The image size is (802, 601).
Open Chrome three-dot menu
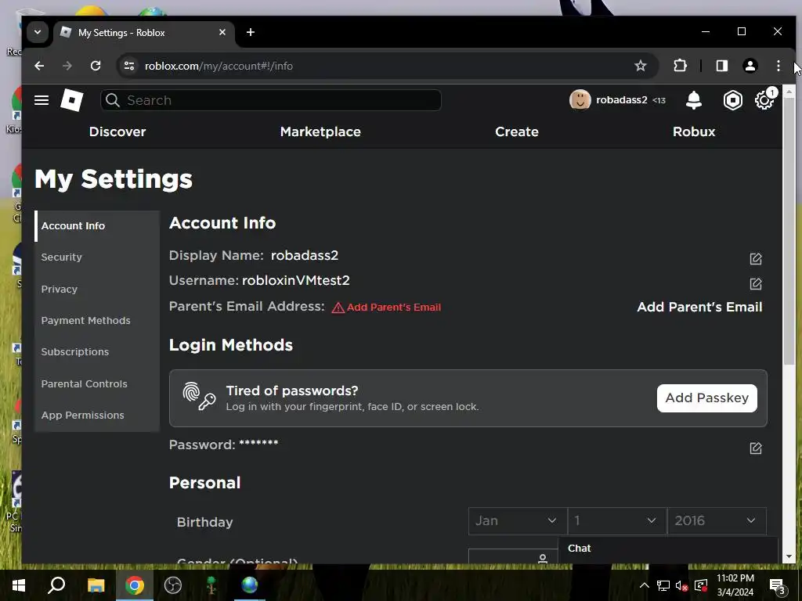[x=778, y=66]
